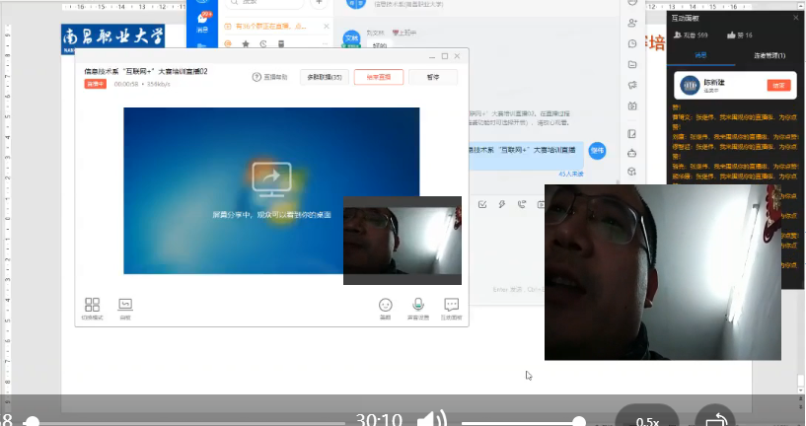
Task: Click the 文林 user avatar in chat
Action: click(x=351, y=38)
